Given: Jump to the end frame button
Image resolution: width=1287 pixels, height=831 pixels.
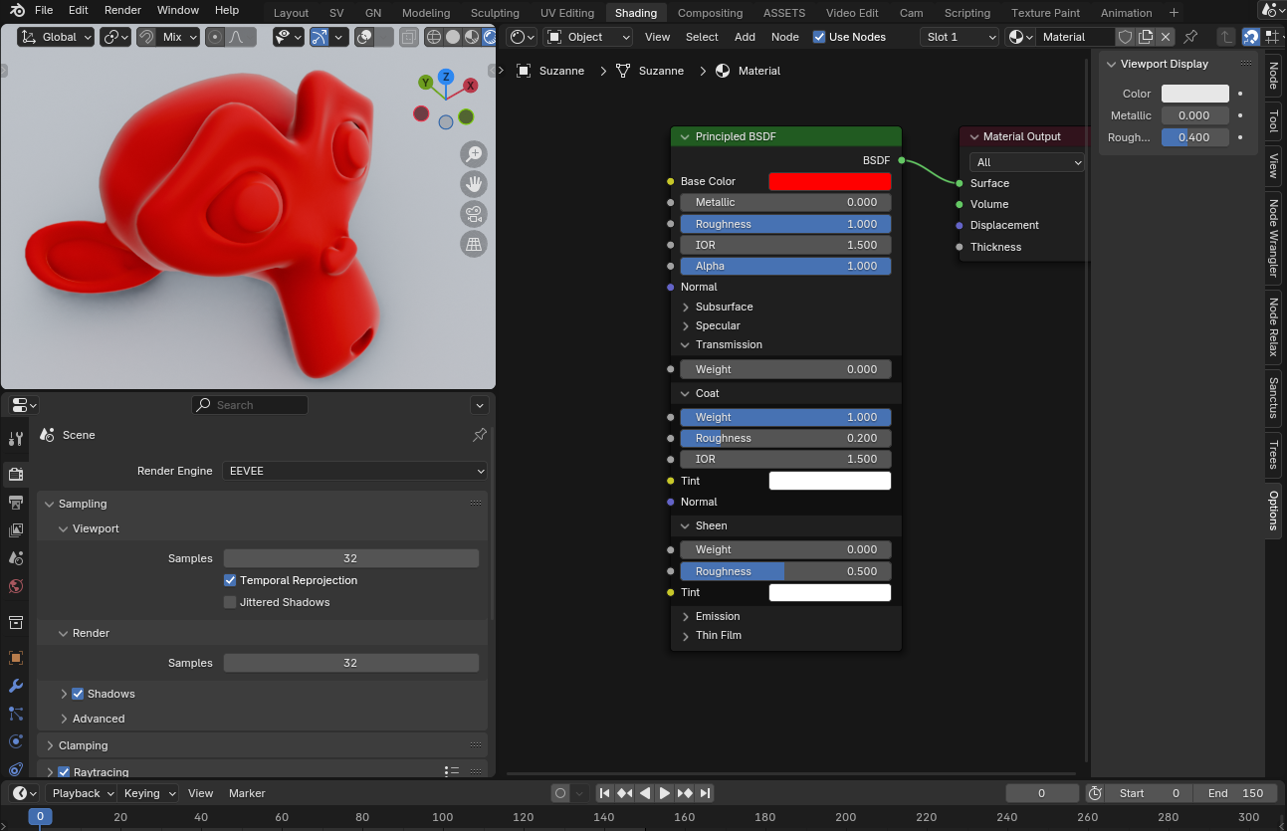Looking at the screenshot, I should (706, 793).
